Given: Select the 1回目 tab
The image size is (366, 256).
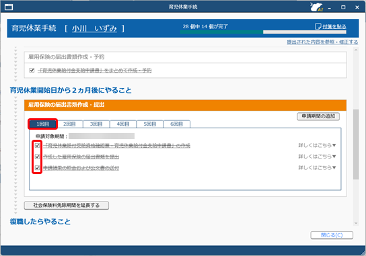Looking at the screenshot, I should 42,124.
